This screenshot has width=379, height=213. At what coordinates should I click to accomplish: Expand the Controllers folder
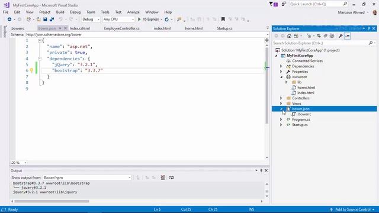click(x=281, y=98)
